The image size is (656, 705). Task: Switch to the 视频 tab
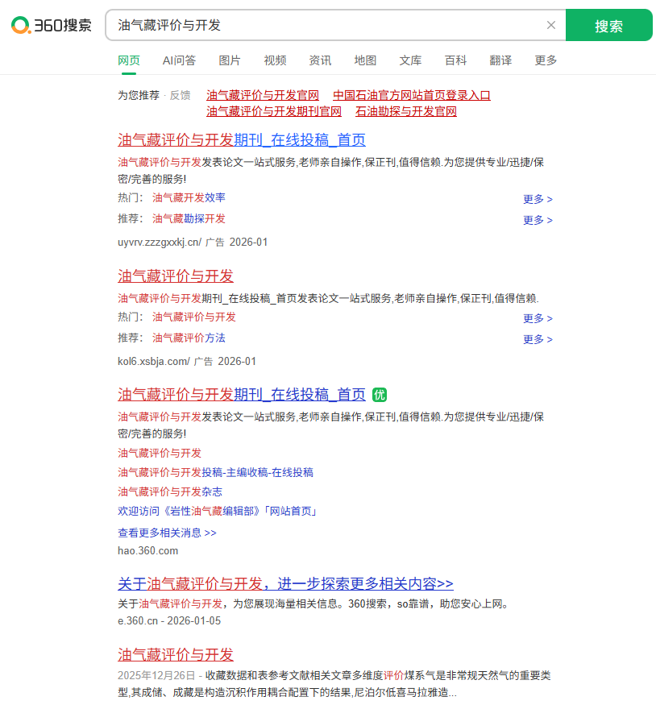pyautogui.click(x=275, y=60)
